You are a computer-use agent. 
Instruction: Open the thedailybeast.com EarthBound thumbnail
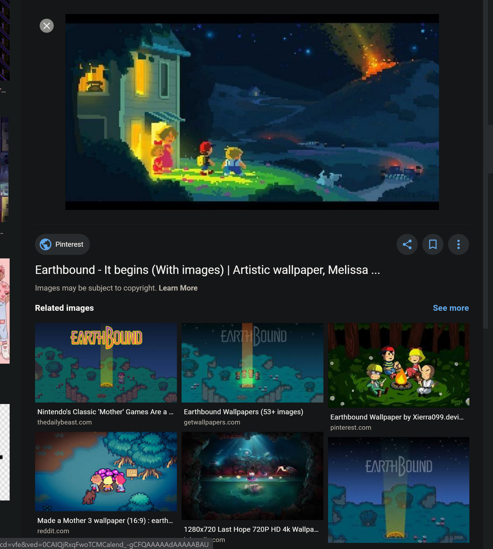[x=106, y=363]
